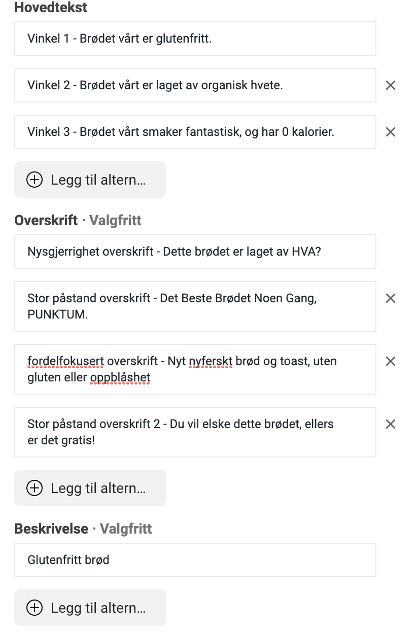Focus the Vinkel 3 fantastisk text field

195,132
